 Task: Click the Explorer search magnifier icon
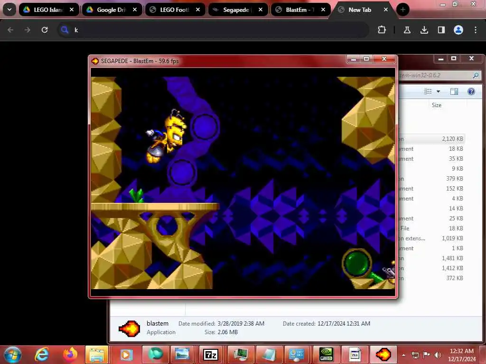(476, 75)
